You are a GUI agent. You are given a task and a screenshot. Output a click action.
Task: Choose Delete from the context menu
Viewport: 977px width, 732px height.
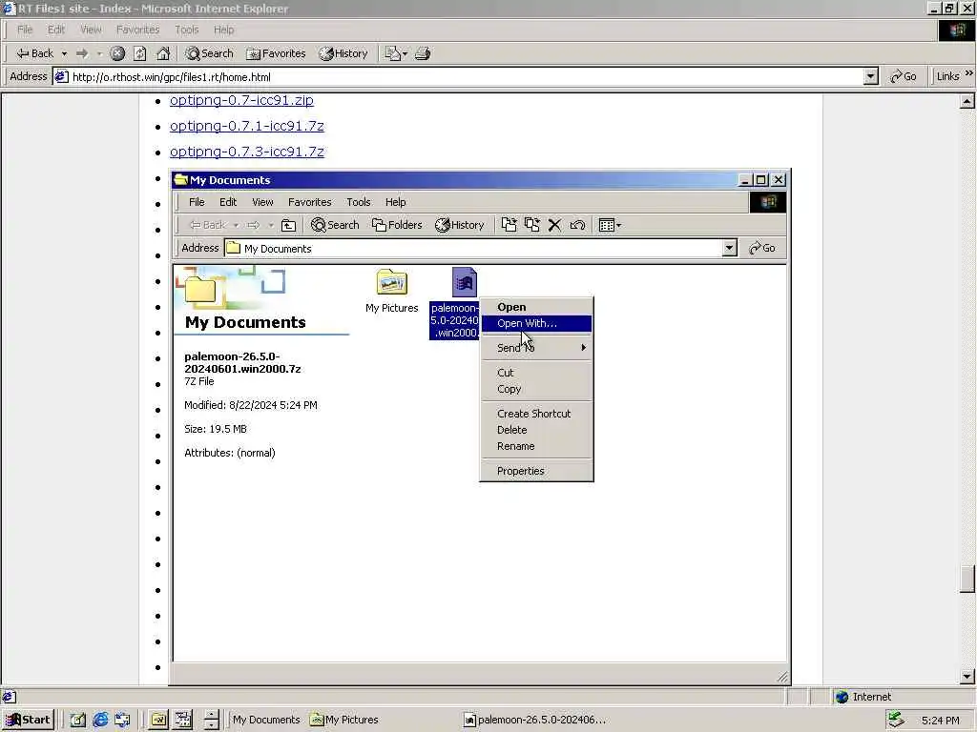[x=536, y=430]
